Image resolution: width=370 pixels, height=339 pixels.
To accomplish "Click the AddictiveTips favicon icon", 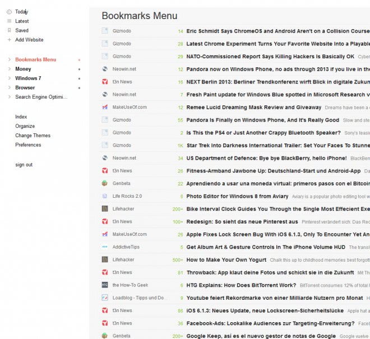I will pos(105,247).
